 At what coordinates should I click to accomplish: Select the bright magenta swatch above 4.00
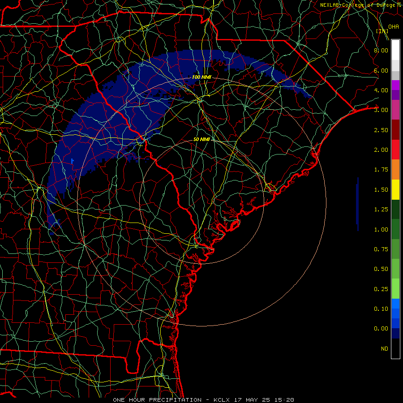395,85
